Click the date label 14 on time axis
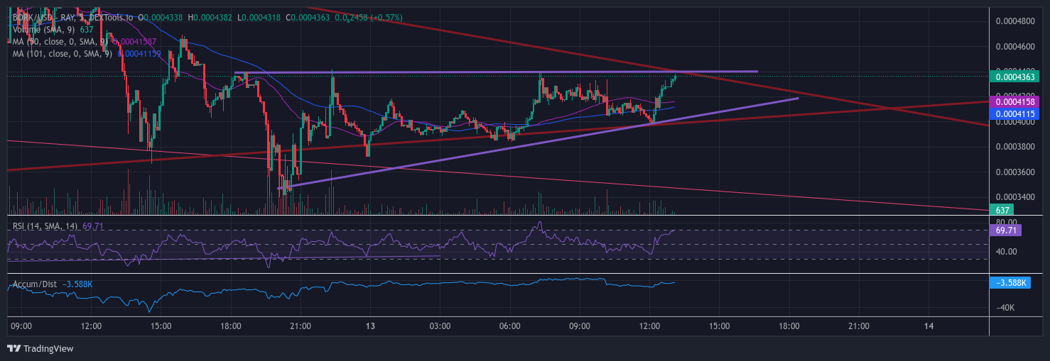Image resolution: width=1050 pixels, height=361 pixels. click(929, 326)
